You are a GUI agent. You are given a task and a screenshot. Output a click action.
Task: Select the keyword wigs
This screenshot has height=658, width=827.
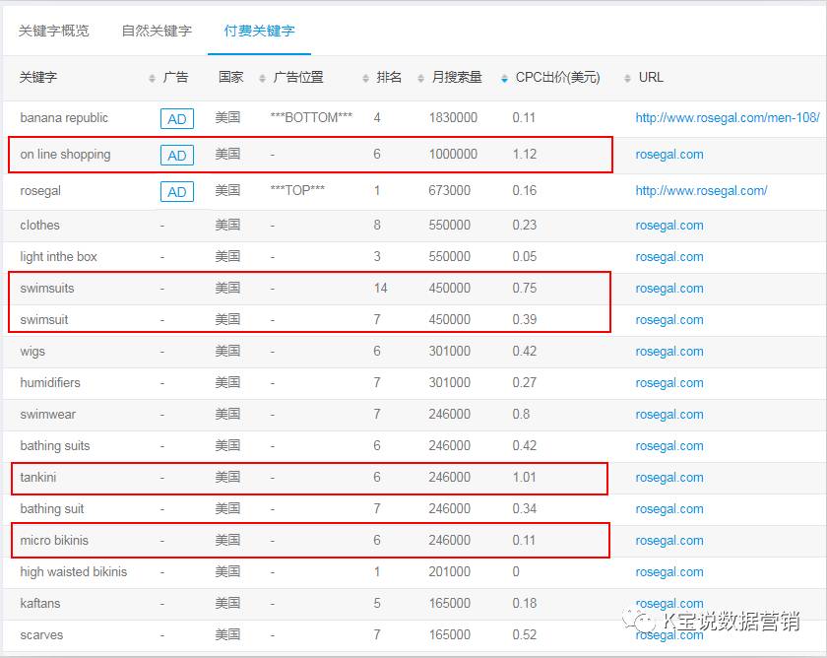32,352
